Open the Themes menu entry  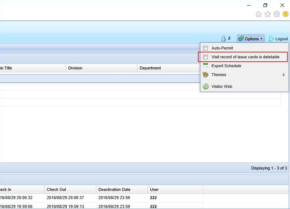pos(244,75)
